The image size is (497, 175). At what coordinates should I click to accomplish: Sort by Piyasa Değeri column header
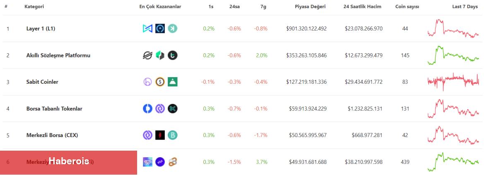tap(310, 7)
